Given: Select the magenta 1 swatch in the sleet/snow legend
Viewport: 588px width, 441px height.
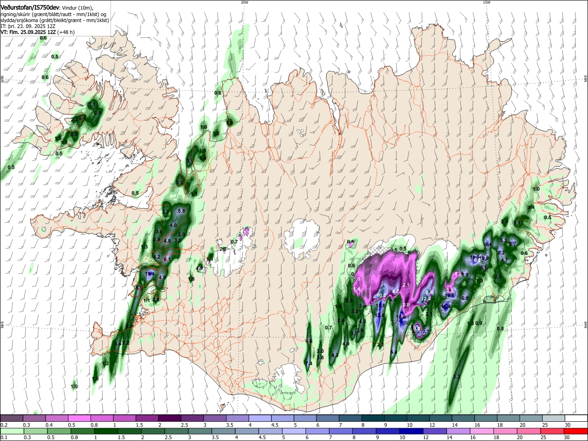Looking at the screenshot, I should (x=124, y=418).
